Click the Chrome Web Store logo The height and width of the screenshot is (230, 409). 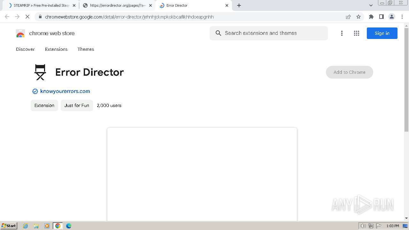point(20,33)
